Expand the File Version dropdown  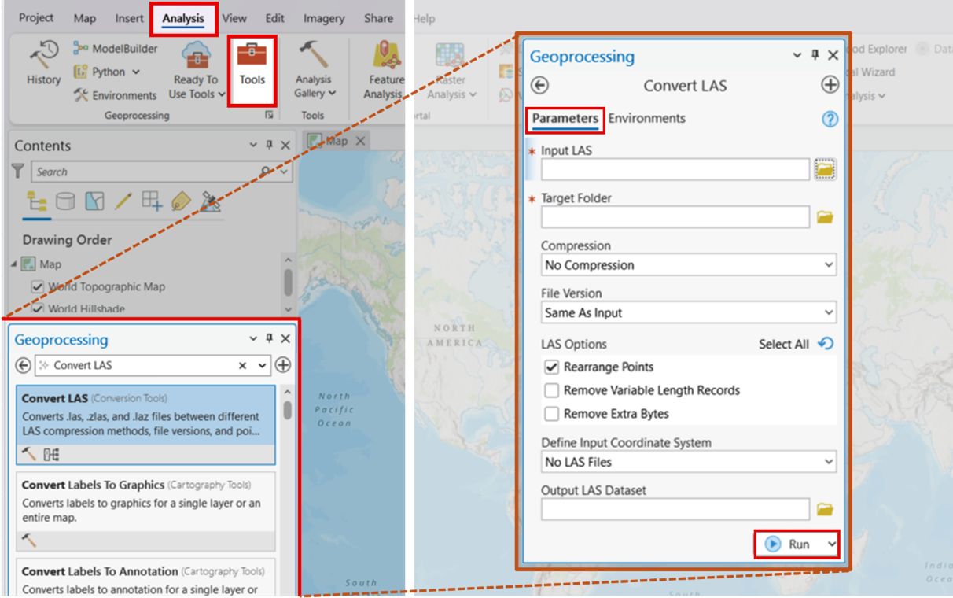coord(828,312)
